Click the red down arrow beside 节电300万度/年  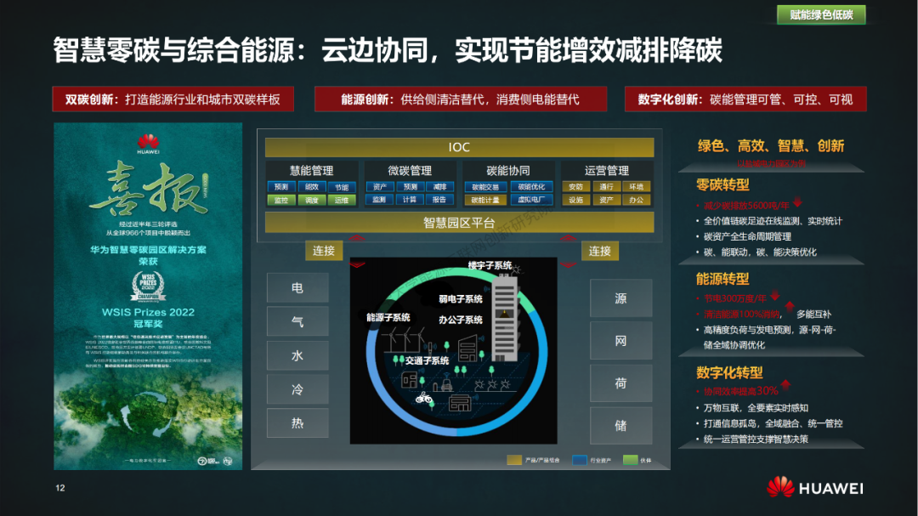(x=775, y=295)
